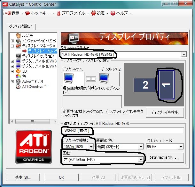The height and width of the screenshot is (187, 195).
Task: Collapse the ディスプレイ マネージャ tree node
Action: pos(12,46)
